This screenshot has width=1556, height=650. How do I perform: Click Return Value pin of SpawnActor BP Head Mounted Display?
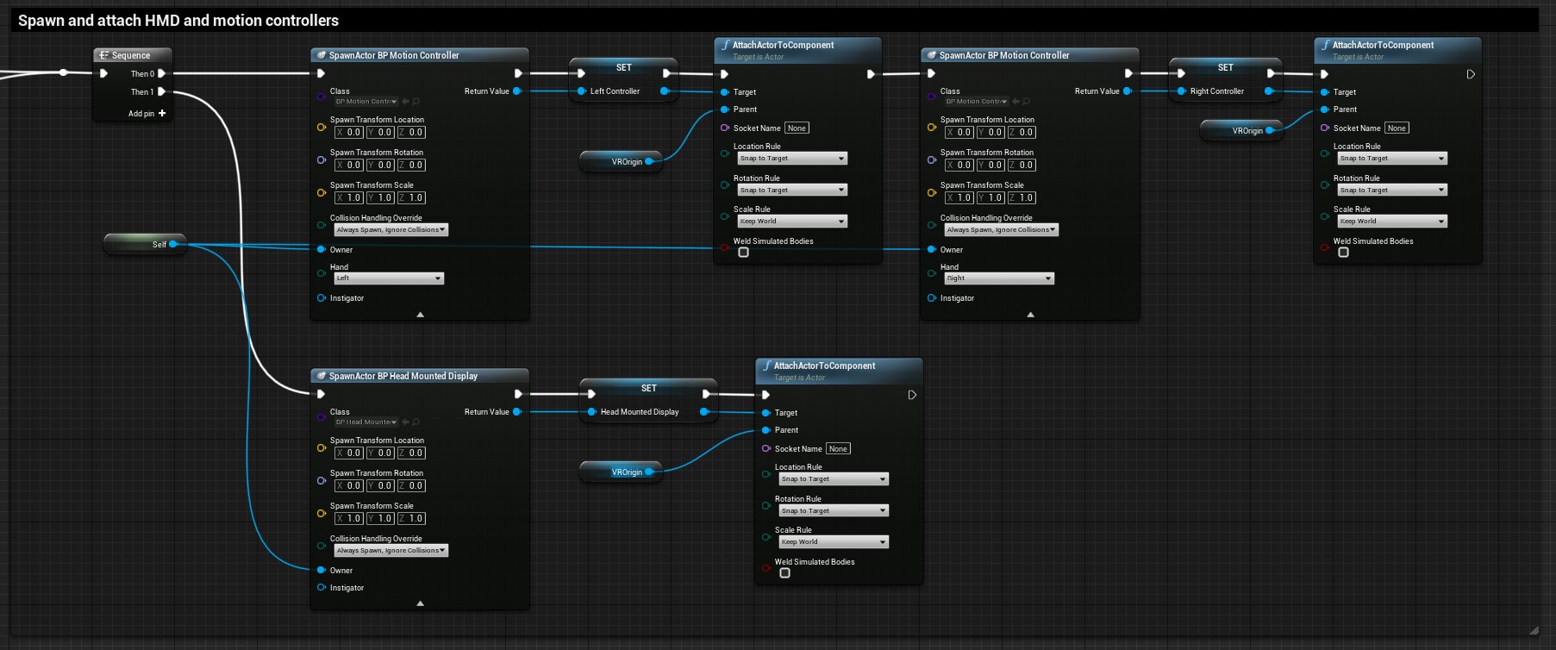(517, 412)
